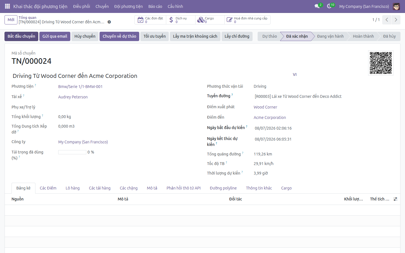Open Hoá đơn nhà cung cấp stat button

click(247, 20)
